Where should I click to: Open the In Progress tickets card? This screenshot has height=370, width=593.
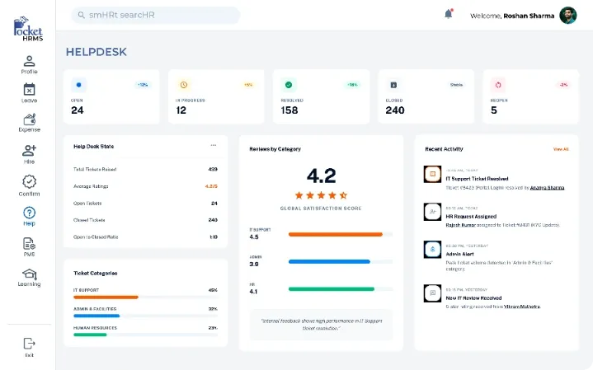point(216,96)
